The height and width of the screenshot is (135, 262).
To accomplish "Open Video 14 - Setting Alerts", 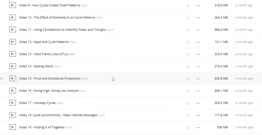I will [x=40, y=66].
